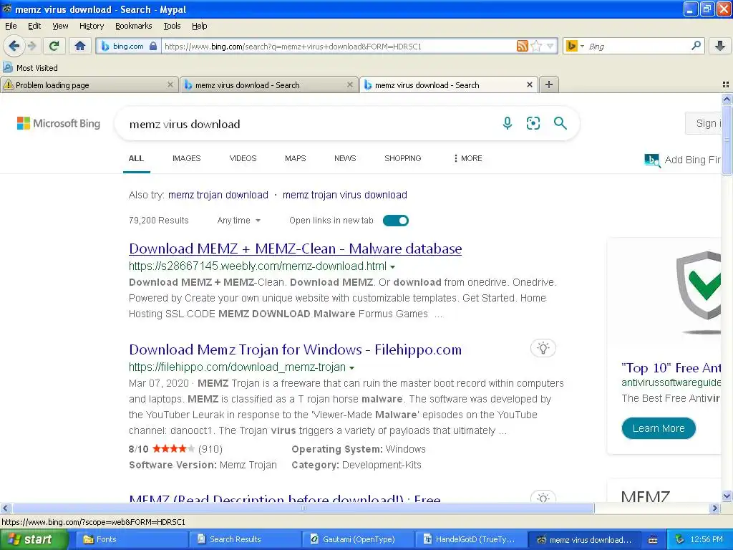
Task: Click the list all tabs grid icon
Action: (726, 85)
